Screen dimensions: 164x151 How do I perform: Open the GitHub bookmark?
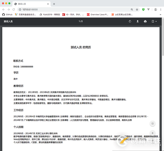click(x=7, y=14)
